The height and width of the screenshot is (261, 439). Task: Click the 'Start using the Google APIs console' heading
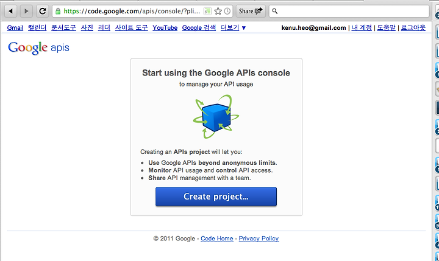(216, 73)
